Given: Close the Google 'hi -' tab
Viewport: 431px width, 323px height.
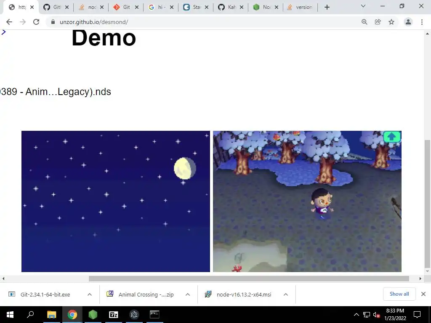Looking at the screenshot, I should point(172,7).
